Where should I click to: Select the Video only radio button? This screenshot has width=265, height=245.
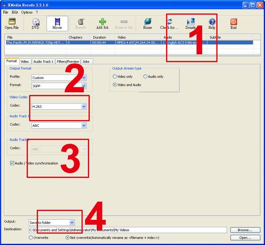coord(114,76)
